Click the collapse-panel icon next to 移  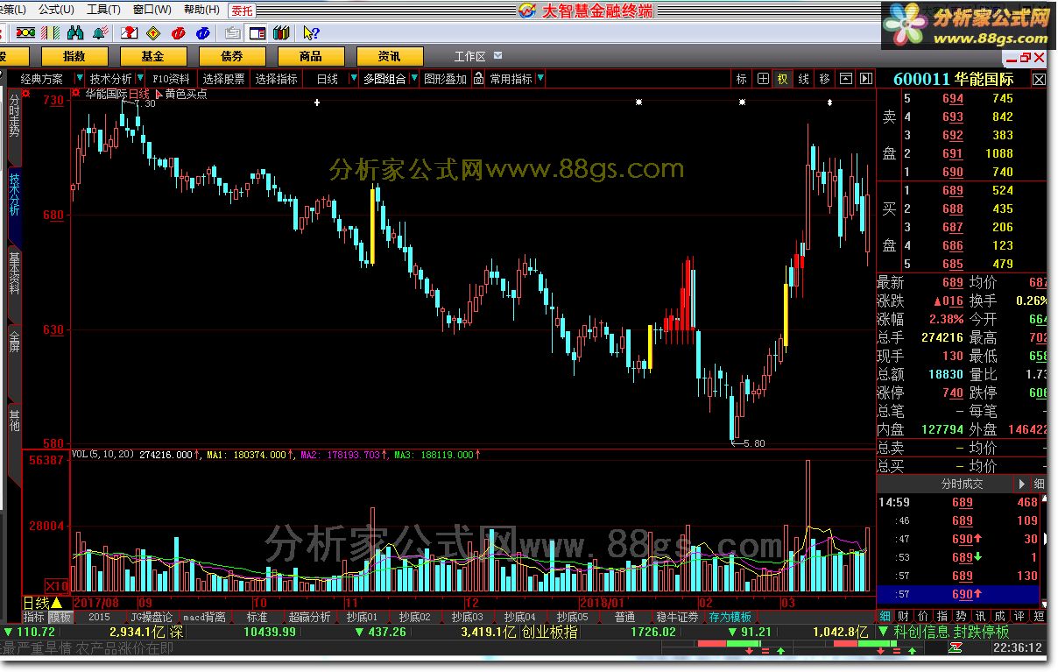pos(846,79)
